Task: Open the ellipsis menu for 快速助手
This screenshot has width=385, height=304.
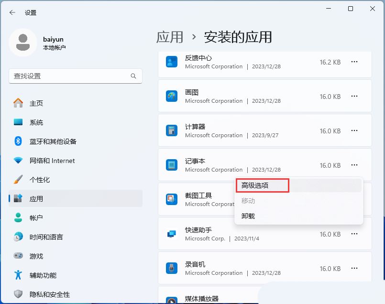Action: [x=354, y=234]
